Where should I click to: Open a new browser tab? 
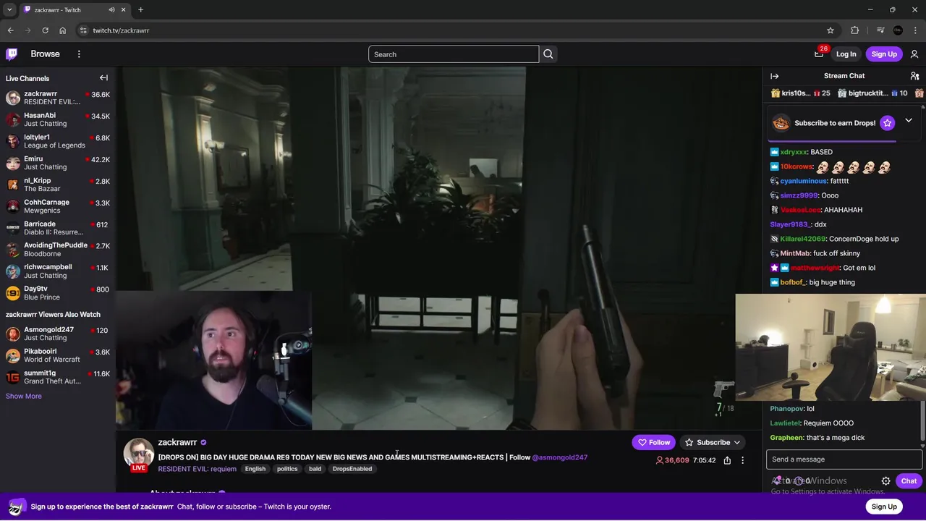click(x=140, y=9)
